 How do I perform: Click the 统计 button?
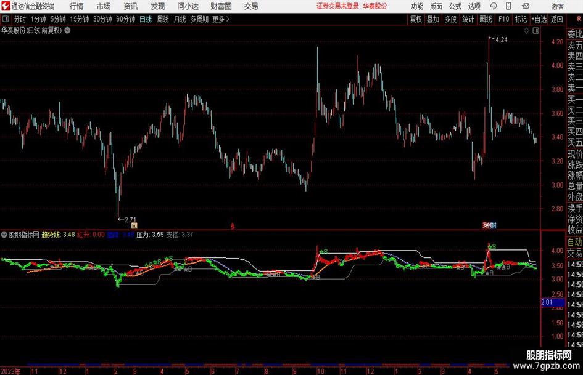(x=468, y=19)
